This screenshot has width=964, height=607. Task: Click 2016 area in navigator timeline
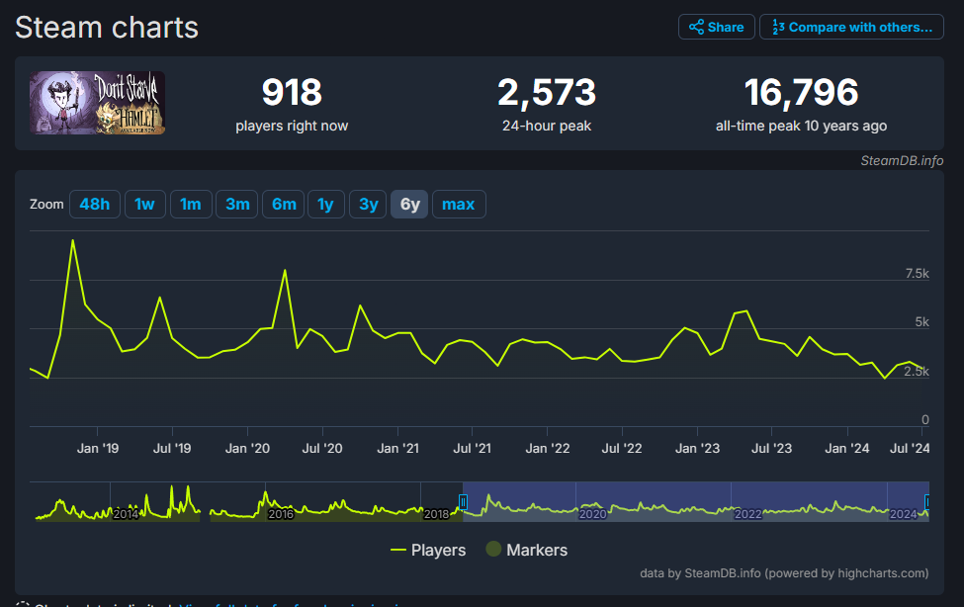[x=281, y=513]
